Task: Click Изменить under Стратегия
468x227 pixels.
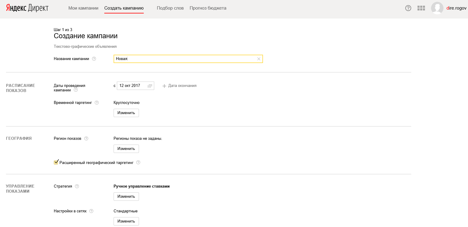Action: [x=126, y=197]
